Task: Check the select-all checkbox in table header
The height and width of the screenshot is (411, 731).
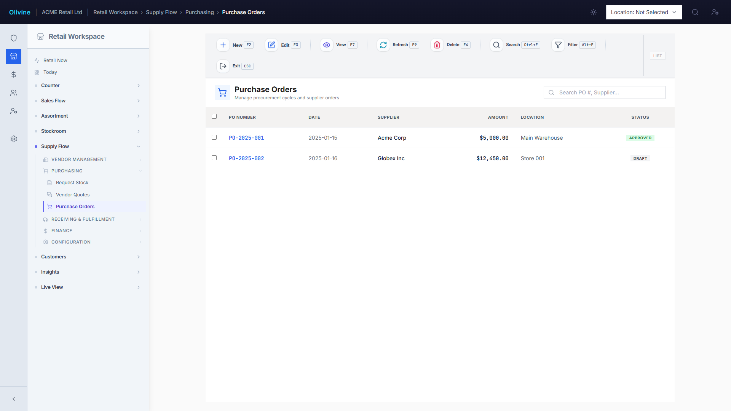Action: 214,116
